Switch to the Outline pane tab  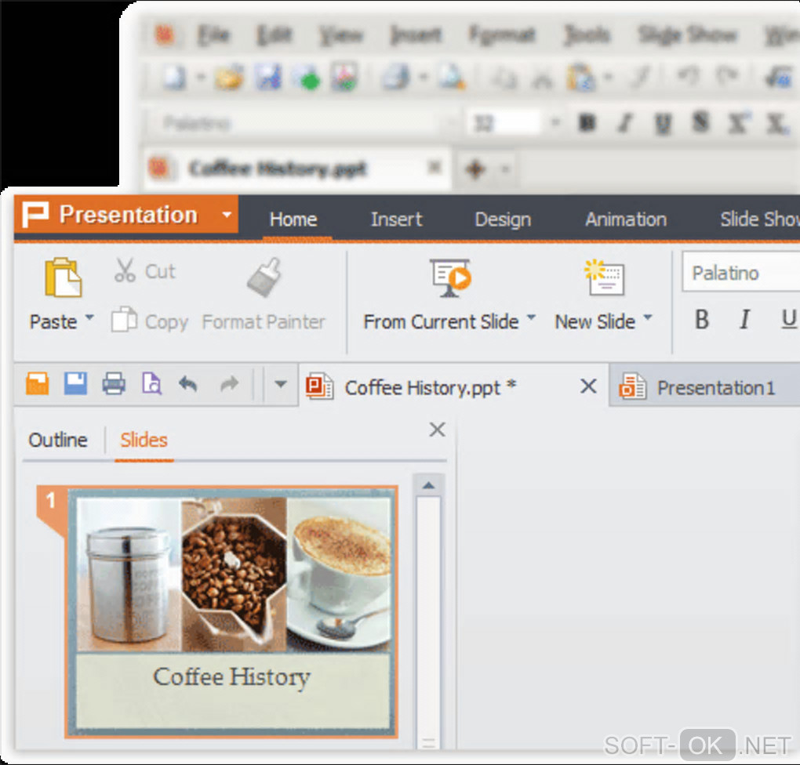click(x=58, y=440)
